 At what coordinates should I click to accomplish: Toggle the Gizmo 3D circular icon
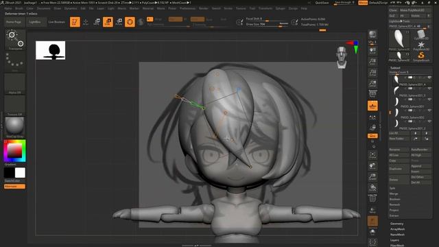coord(130,22)
